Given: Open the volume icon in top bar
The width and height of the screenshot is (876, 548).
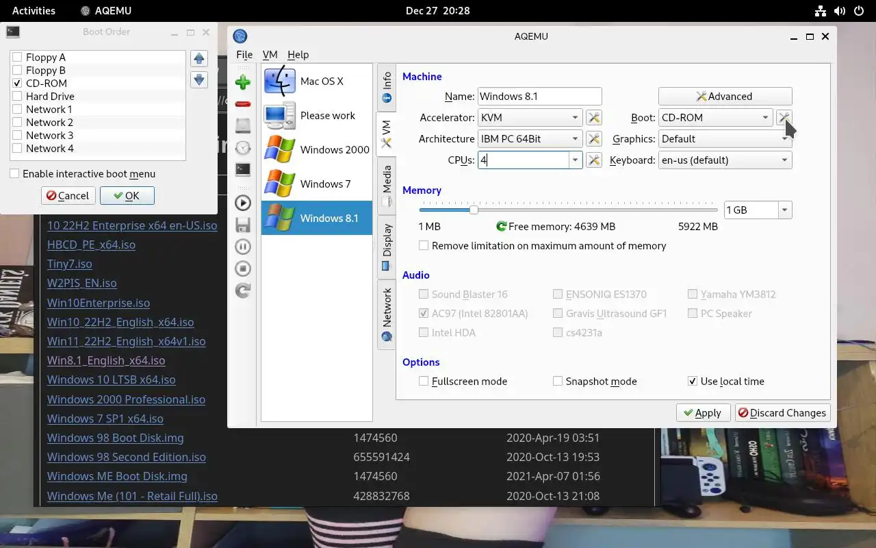Looking at the screenshot, I should pos(840,11).
